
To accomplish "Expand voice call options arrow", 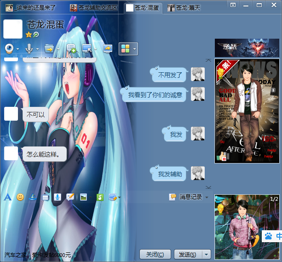I will tap(37, 49).
